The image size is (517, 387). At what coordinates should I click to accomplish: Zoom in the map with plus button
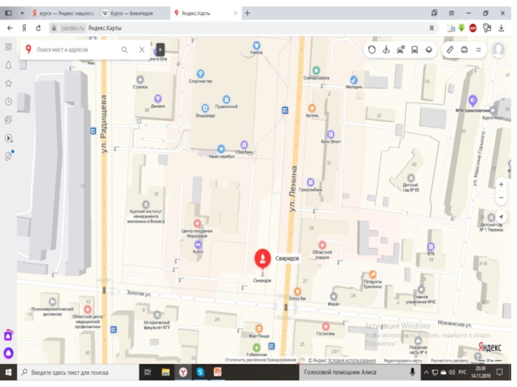pos(501,184)
